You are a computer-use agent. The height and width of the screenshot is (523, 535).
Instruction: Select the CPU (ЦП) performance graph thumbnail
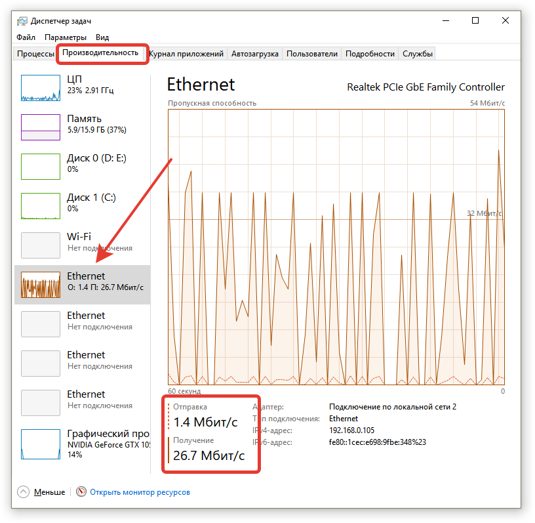(x=40, y=87)
